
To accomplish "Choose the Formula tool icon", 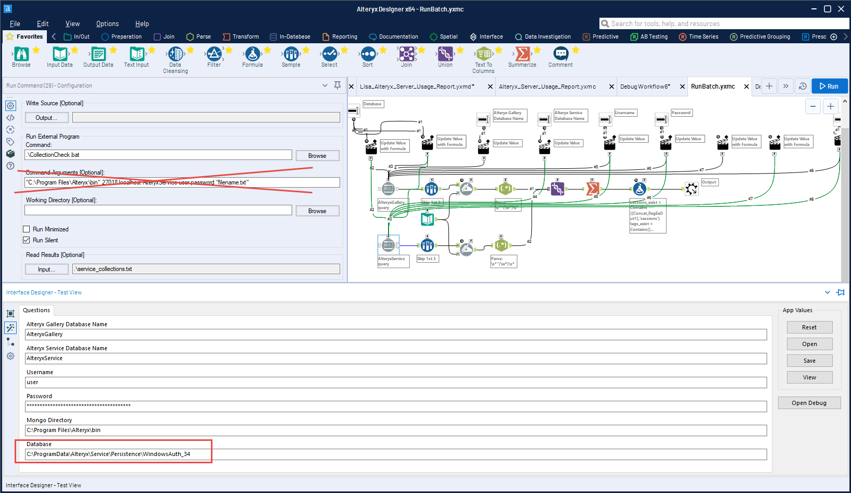I will coord(253,54).
